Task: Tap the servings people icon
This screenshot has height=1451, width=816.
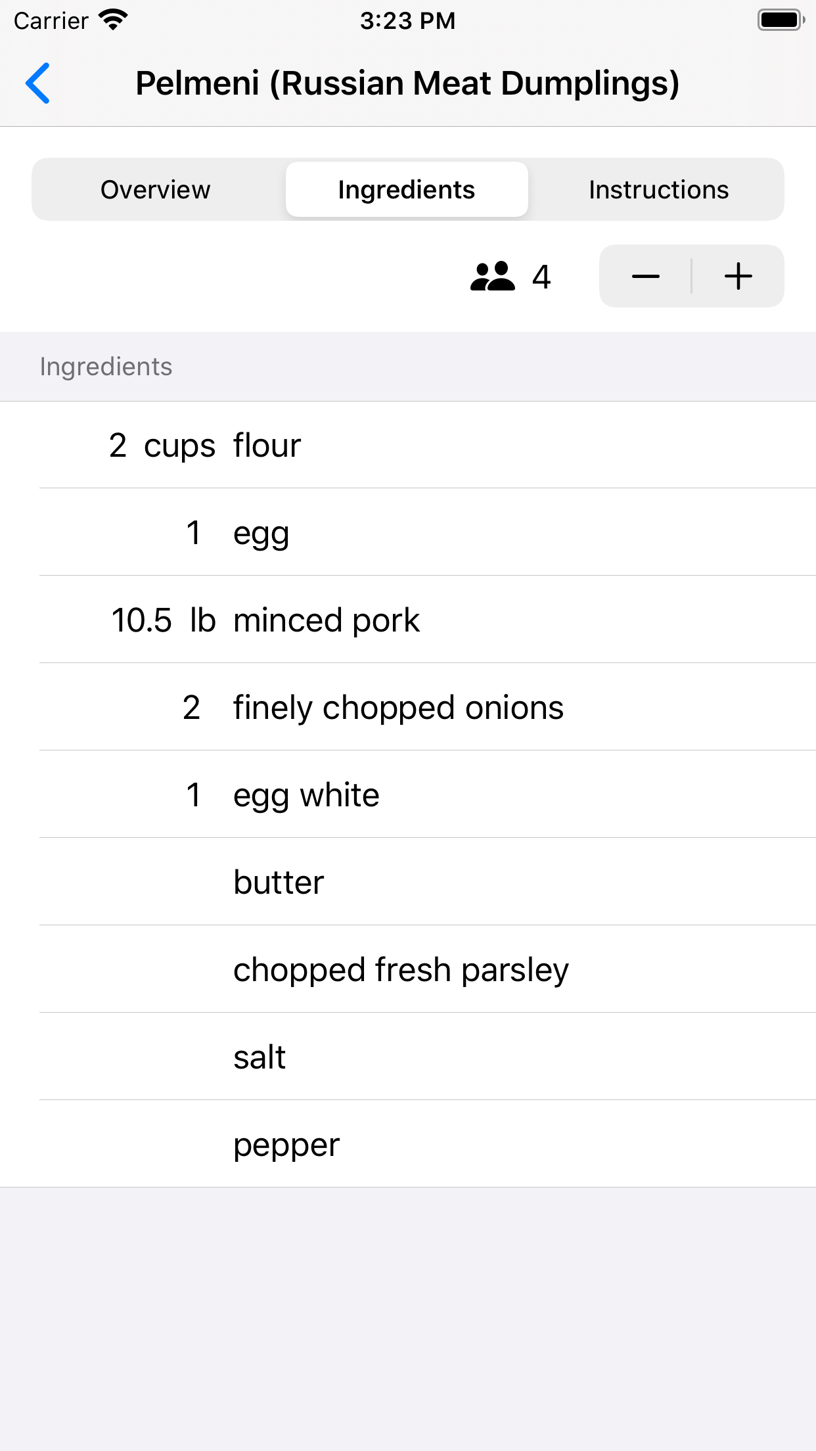Action: pos(492,277)
